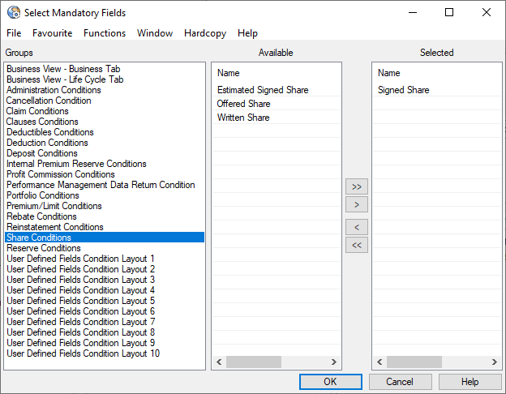Screen dimensions: 506x394
Task: Click the Help button
Action: pyautogui.click(x=470, y=382)
